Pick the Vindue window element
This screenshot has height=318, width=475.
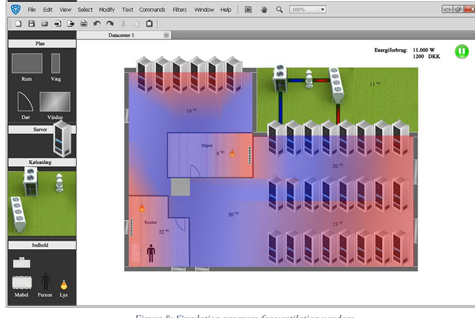(x=55, y=101)
